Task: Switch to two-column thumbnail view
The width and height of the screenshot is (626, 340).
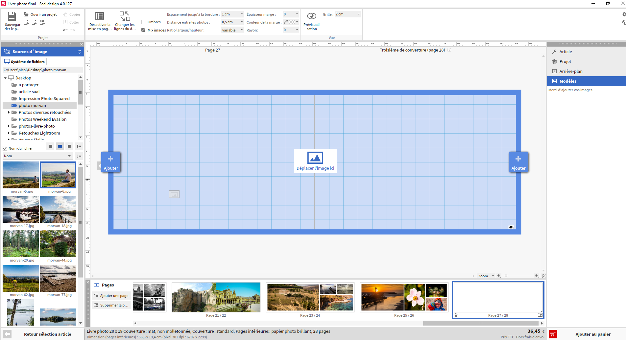Action: [x=60, y=147]
